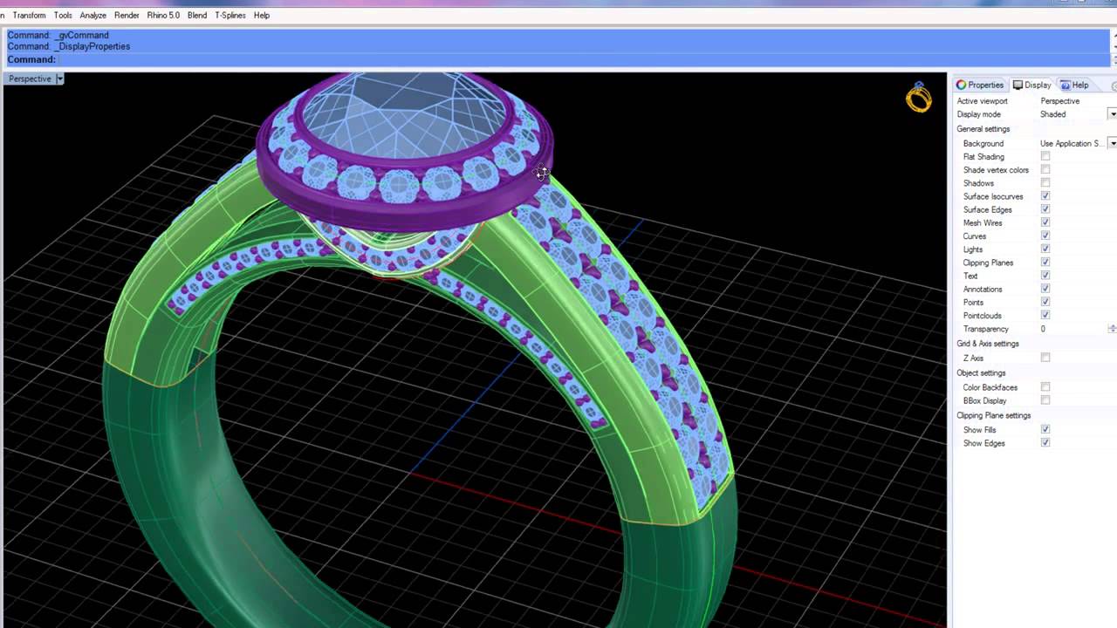Disable Surface Isocurves checkbox

pyautogui.click(x=1045, y=196)
